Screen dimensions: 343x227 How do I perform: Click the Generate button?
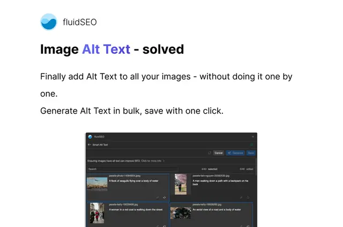click(x=235, y=153)
